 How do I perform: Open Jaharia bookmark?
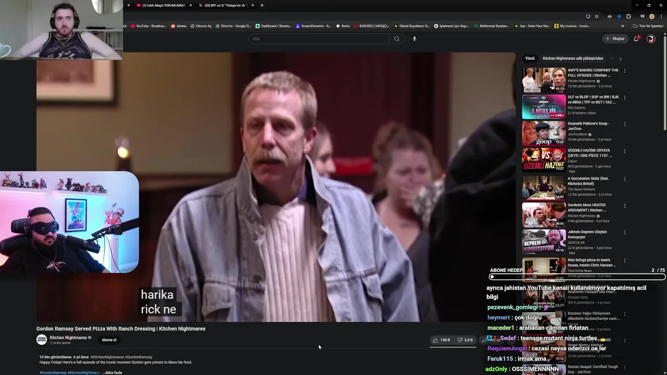point(178,26)
